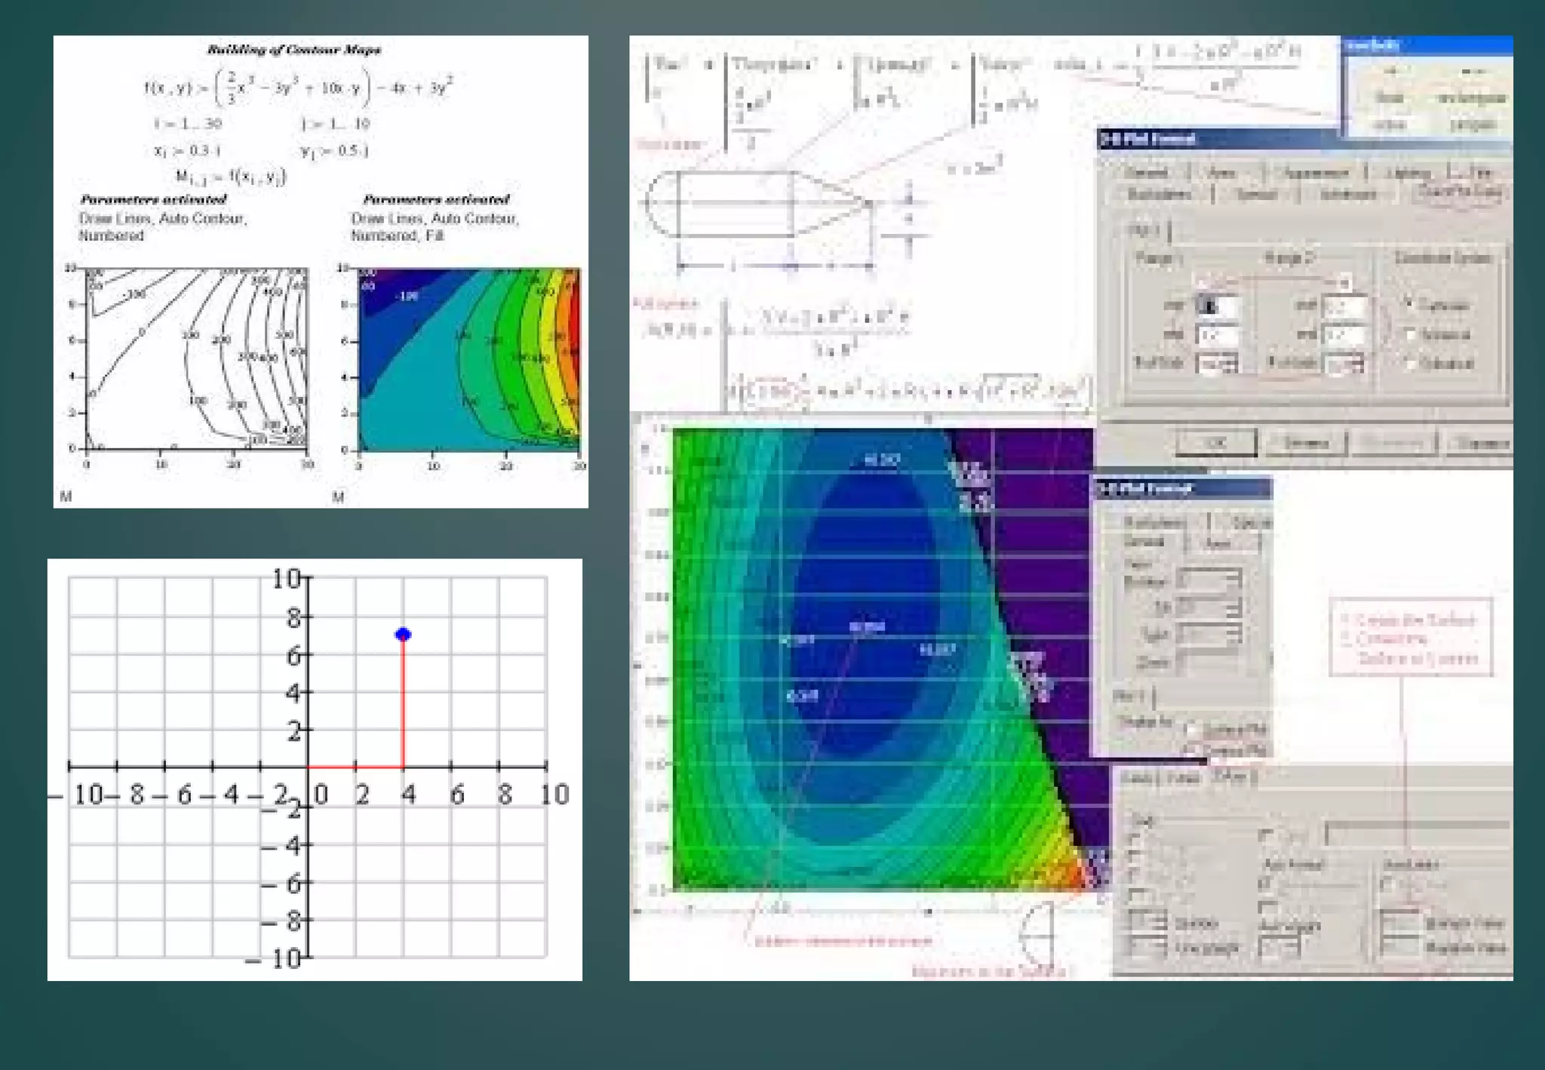Click the Rotation spinner in the view settings
Screen dimensions: 1545x1070
[1209, 581]
